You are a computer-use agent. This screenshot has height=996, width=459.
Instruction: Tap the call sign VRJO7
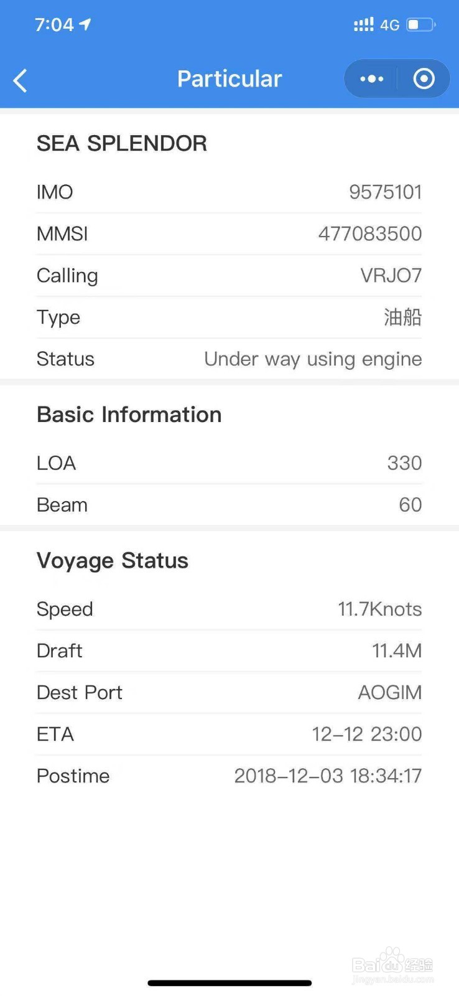pos(391,276)
